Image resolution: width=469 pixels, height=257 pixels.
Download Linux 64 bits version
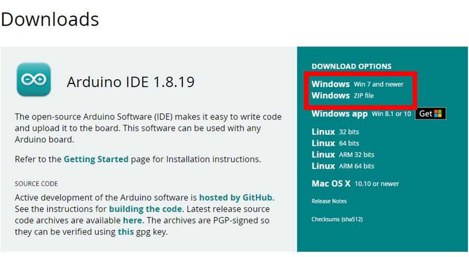(335, 143)
